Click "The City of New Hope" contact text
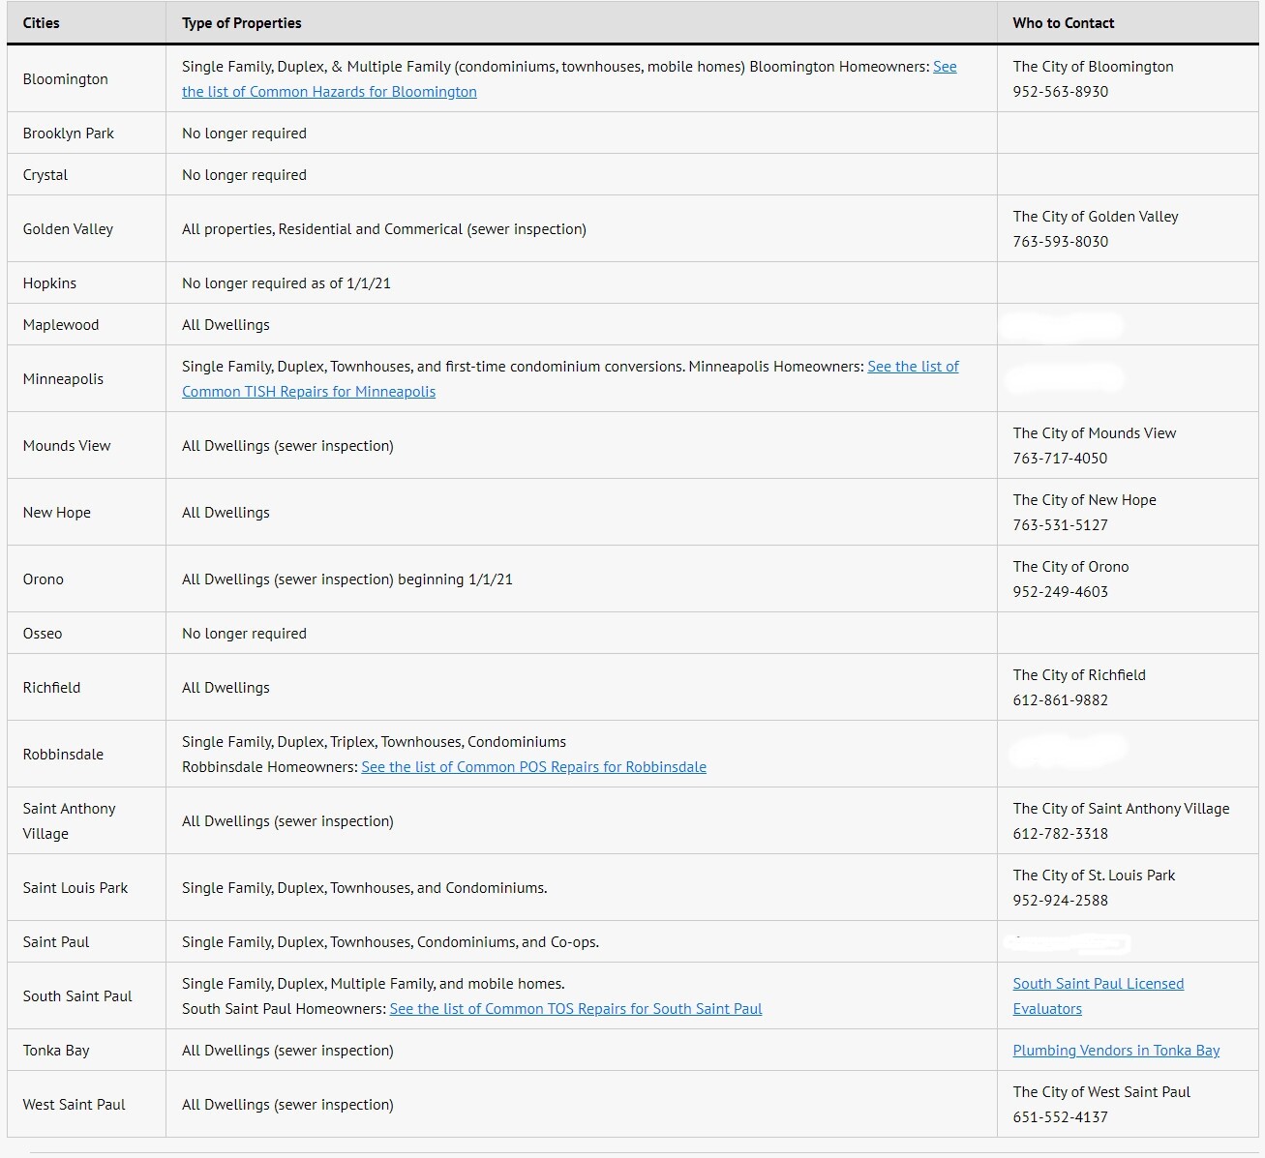The image size is (1265, 1158). [x=1085, y=500]
